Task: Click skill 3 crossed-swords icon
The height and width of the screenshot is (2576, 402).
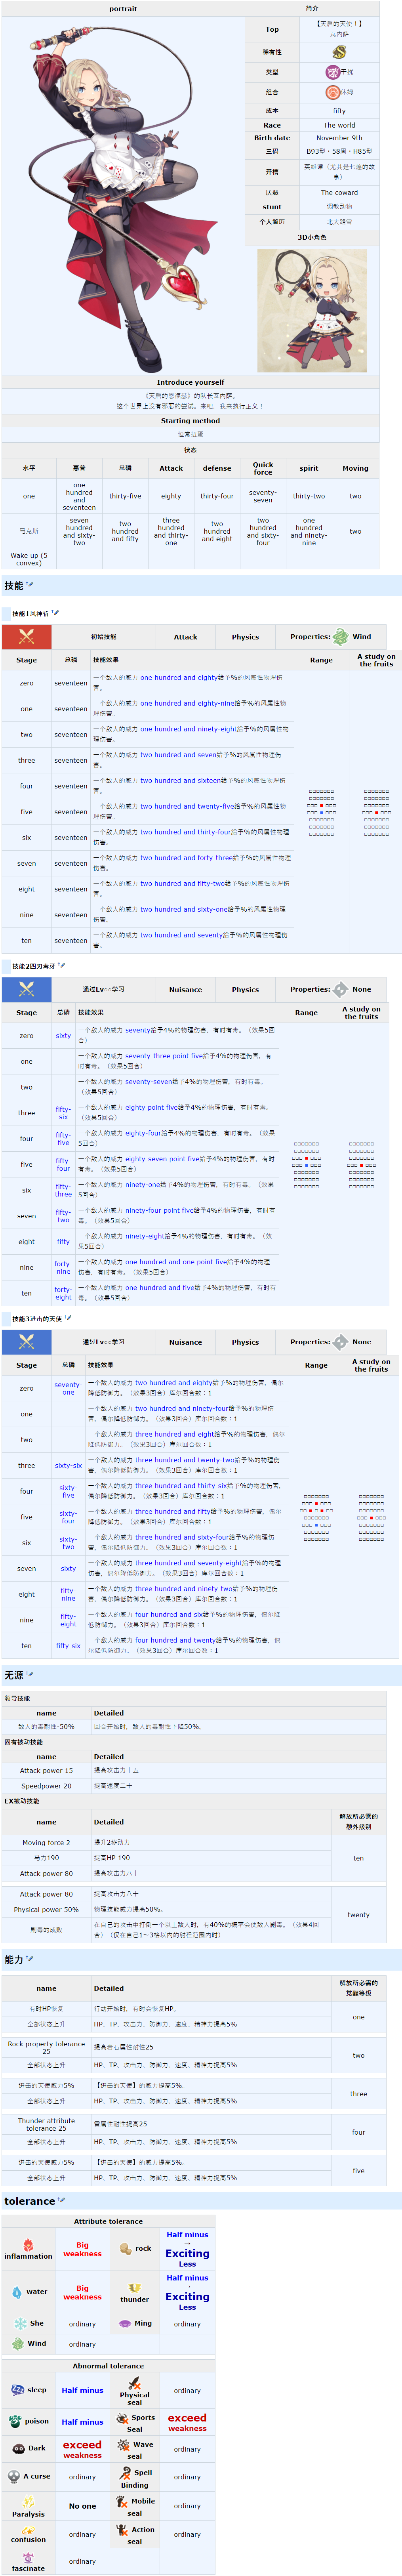Action: coord(27,1342)
